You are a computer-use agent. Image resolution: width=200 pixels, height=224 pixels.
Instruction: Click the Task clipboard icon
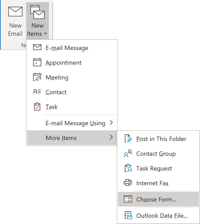click(37, 106)
